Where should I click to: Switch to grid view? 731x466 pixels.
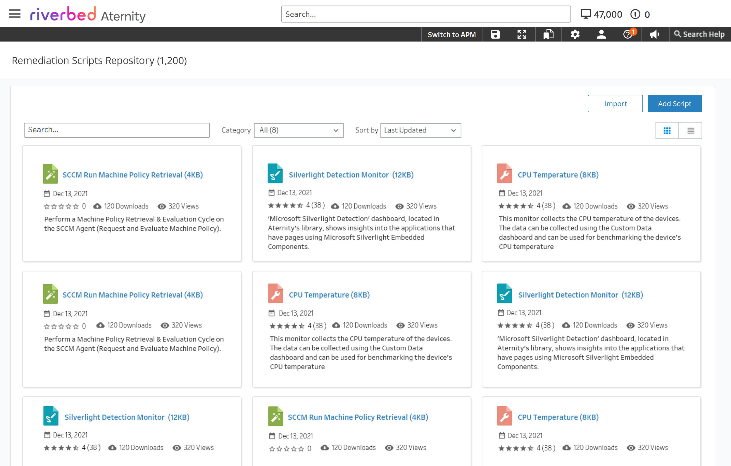click(x=667, y=131)
